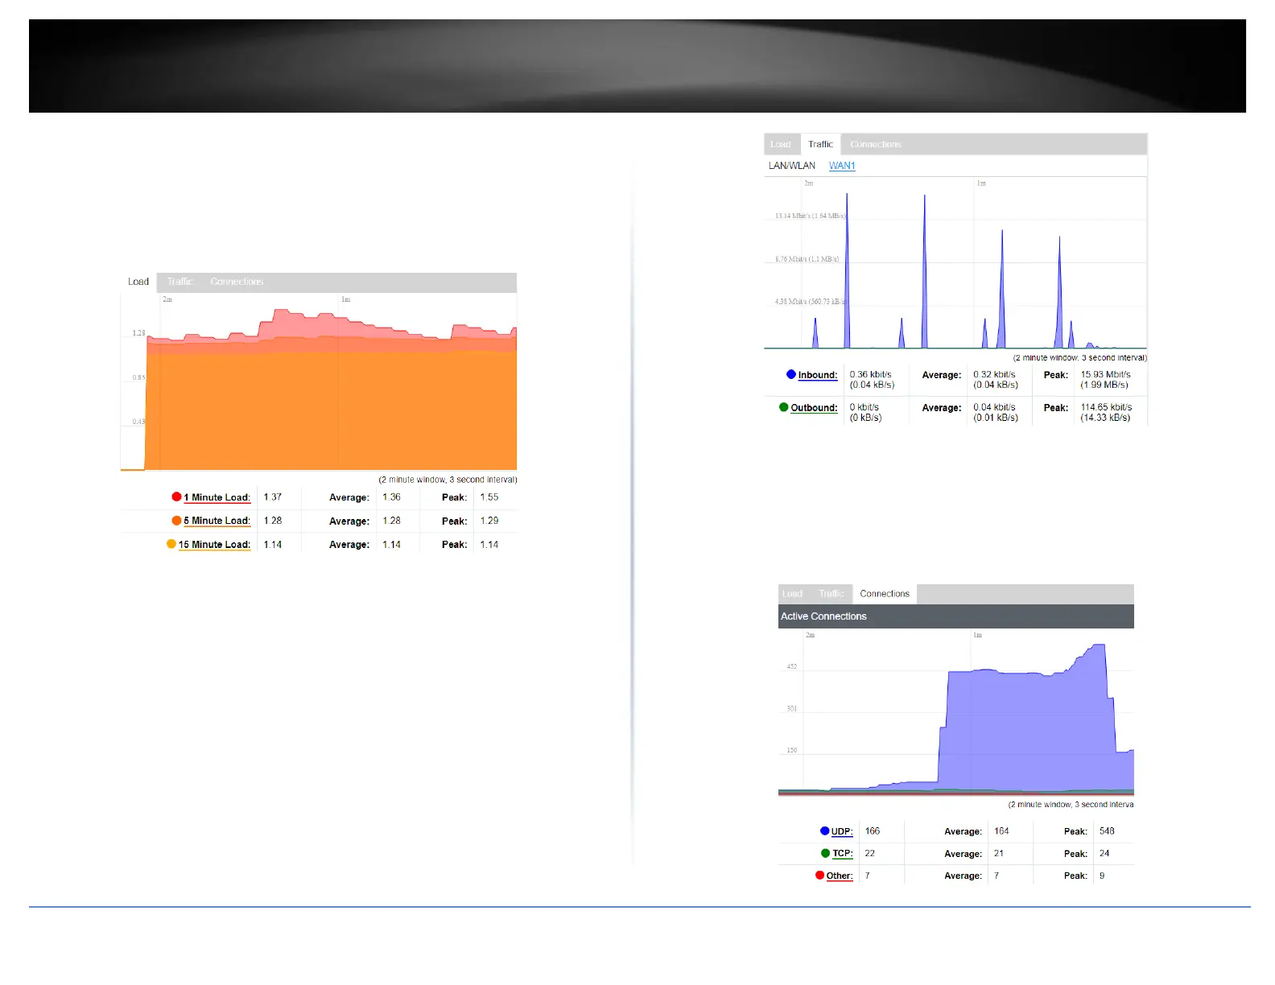1275x985 pixels.
Task: Switch to Traffic tab above Active Connections header
Action: click(x=831, y=594)
